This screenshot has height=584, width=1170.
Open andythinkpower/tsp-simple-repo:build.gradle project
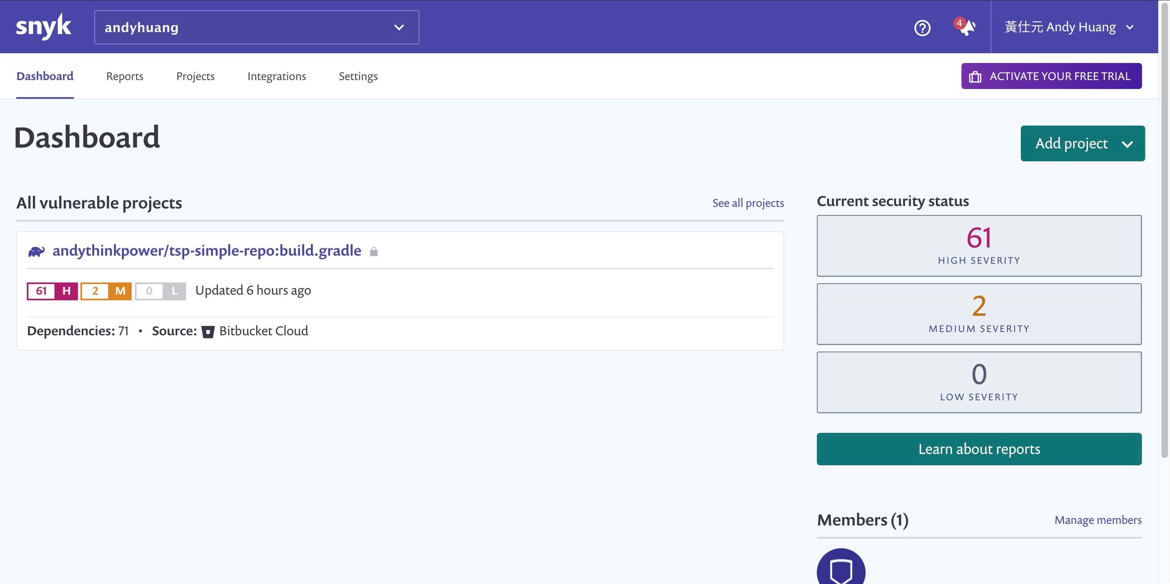tap(207, 251)
